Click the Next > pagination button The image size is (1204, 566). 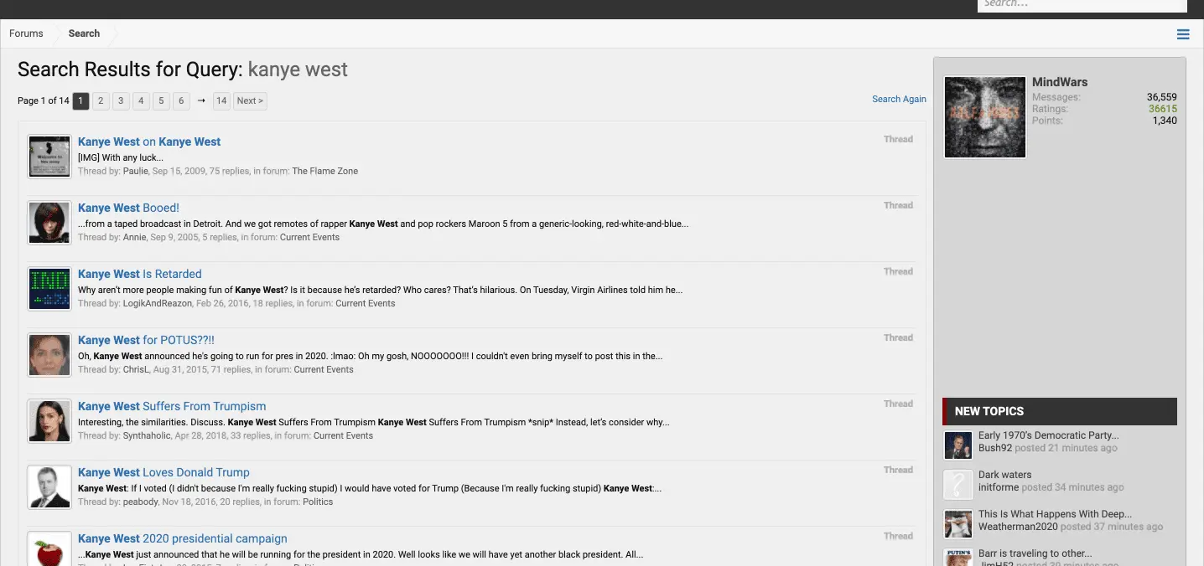pyautogui.click(x=250, y=100)
